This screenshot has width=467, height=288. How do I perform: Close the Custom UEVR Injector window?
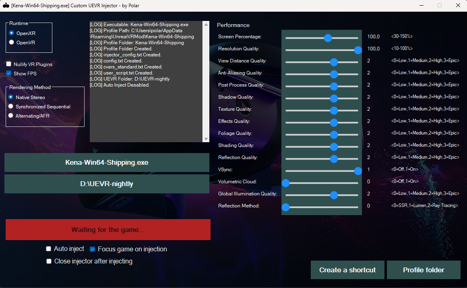click(x=458, y=5)
